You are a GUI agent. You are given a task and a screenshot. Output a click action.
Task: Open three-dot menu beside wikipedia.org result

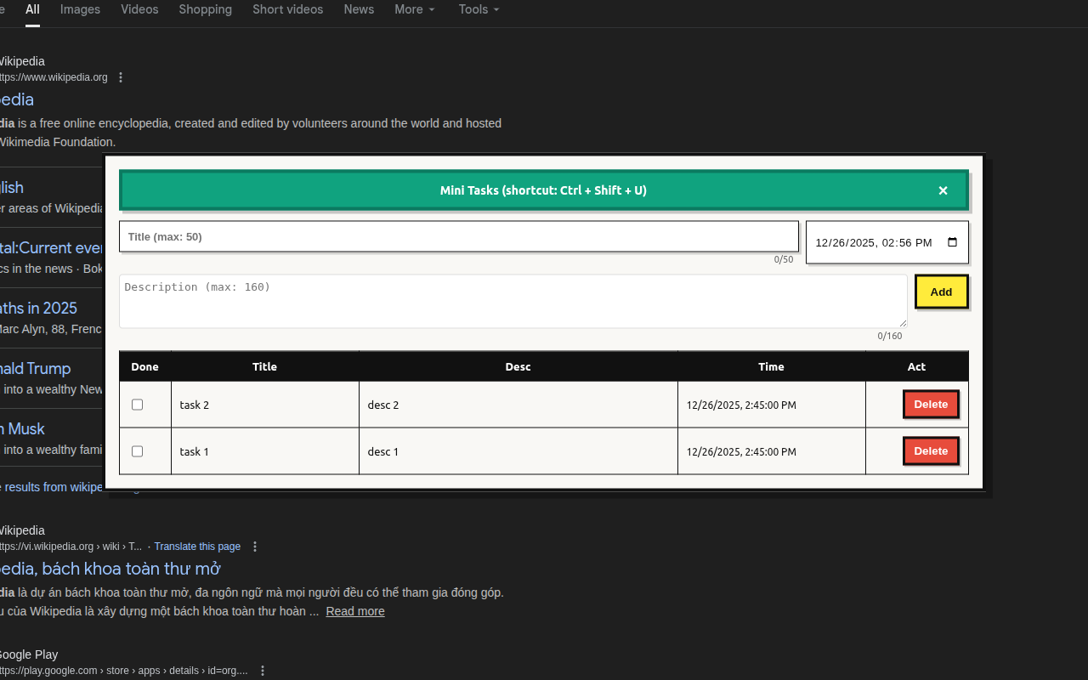(121, 76)
